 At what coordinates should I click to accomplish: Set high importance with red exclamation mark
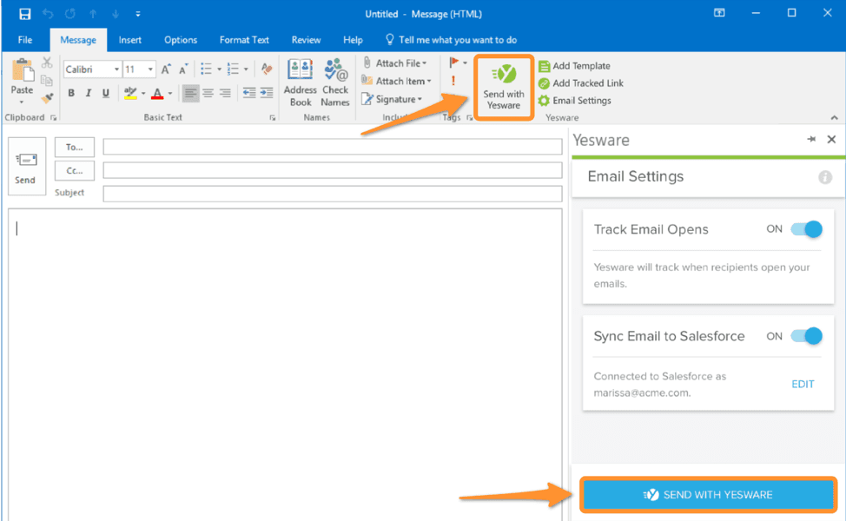click(x=453, y=81)
